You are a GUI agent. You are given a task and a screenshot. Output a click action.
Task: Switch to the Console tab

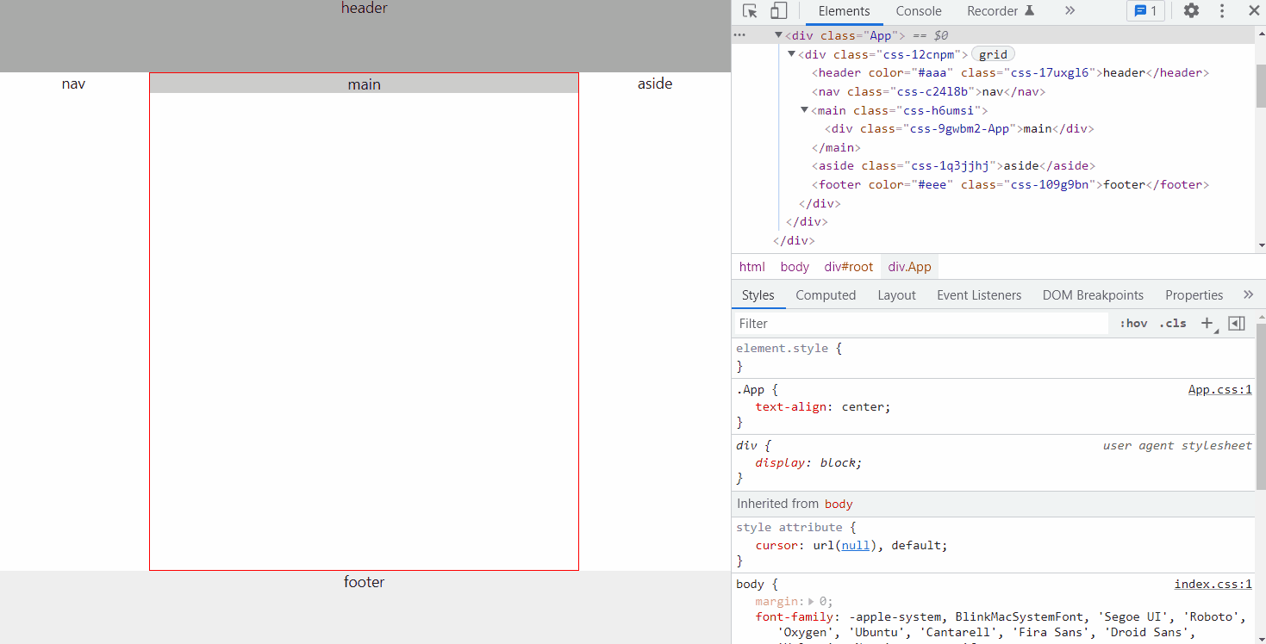click(x=918, y=11)
